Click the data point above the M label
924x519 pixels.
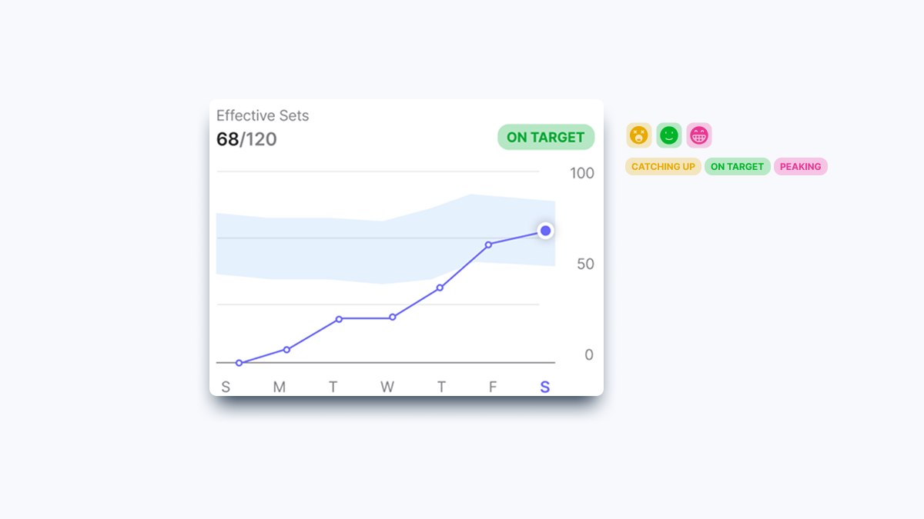pos(286,349)
